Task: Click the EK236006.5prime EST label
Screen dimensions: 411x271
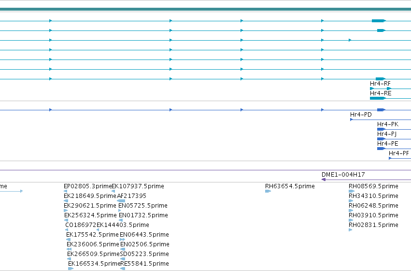Action: (93, 245)
